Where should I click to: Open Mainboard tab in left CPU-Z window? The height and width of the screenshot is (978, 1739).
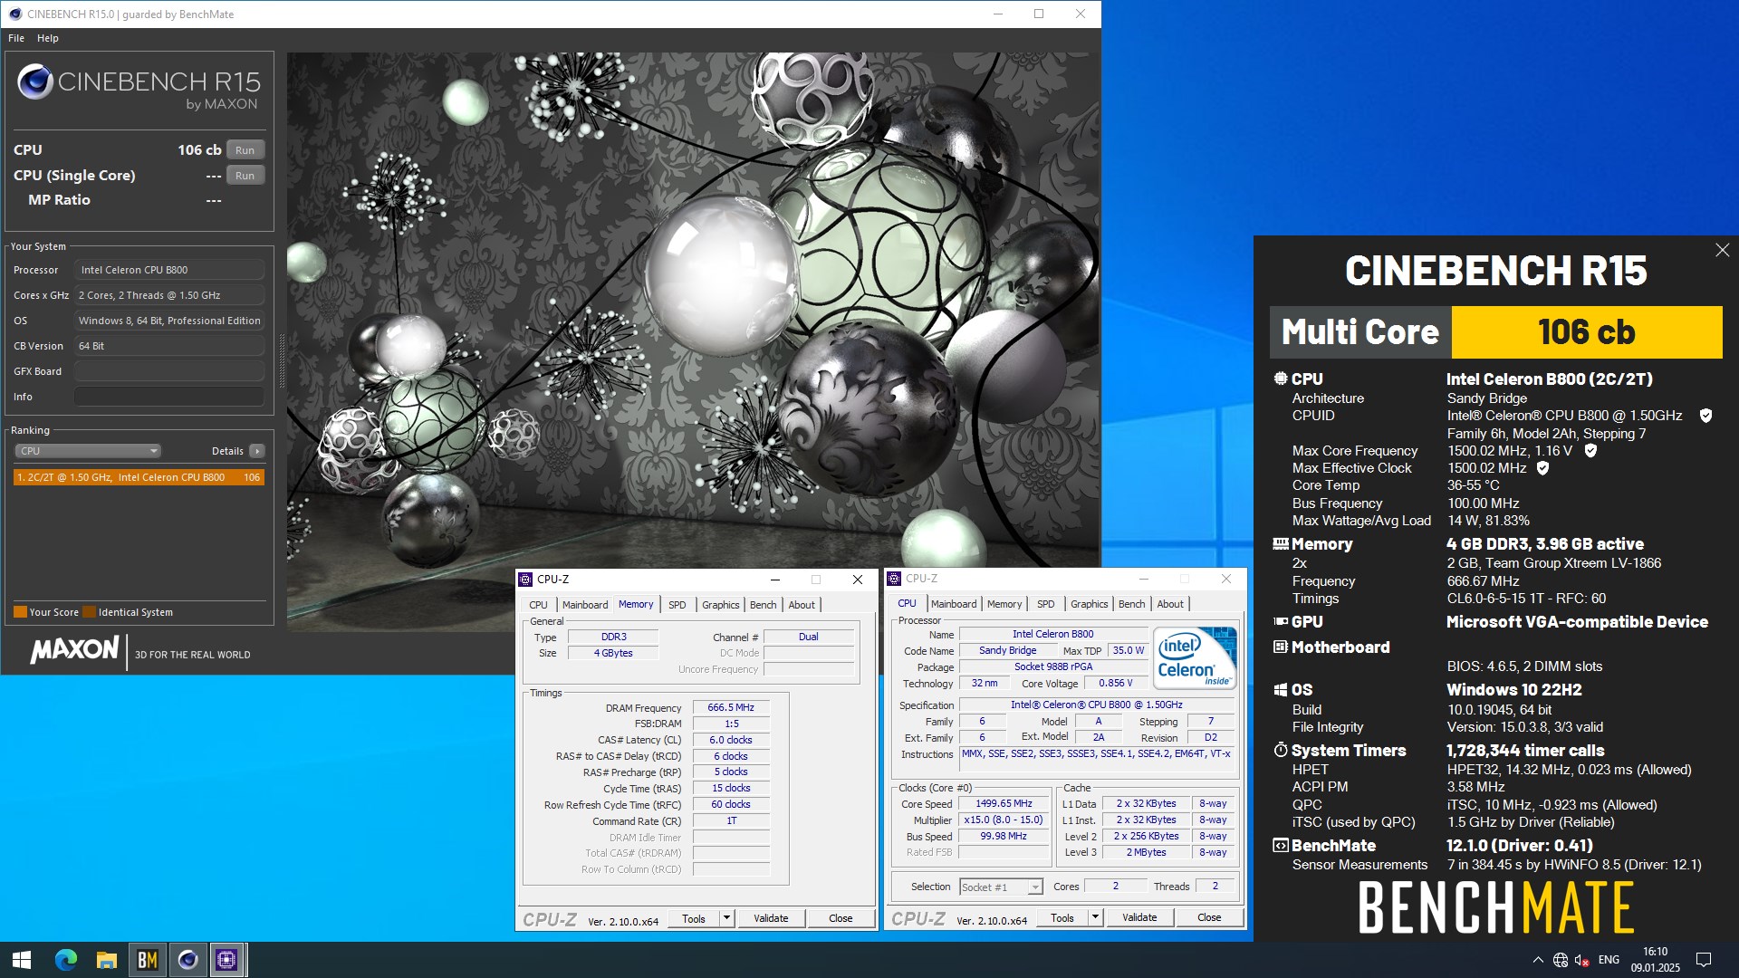(585, 605)
